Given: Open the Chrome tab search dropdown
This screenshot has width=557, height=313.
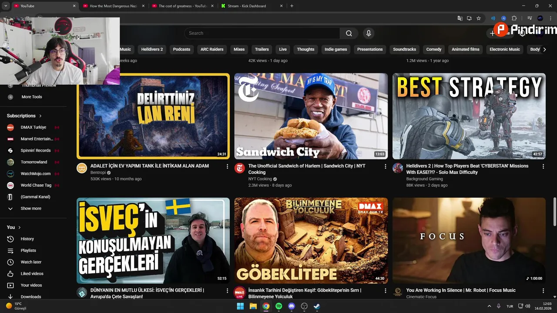Looking at the screenshot, I should pyautogui.click(x=6, y=6).
